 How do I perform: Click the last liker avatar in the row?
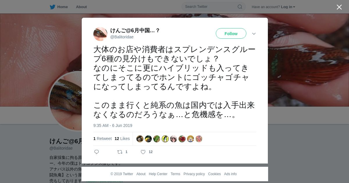click(x=199, y=139)
